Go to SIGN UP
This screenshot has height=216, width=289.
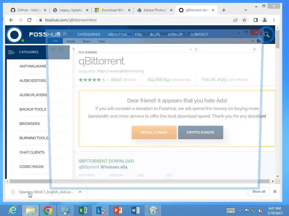[175, 35]
